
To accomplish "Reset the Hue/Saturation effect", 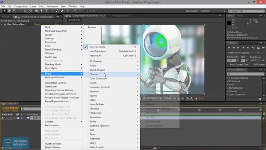I will (x=37, y=24).
